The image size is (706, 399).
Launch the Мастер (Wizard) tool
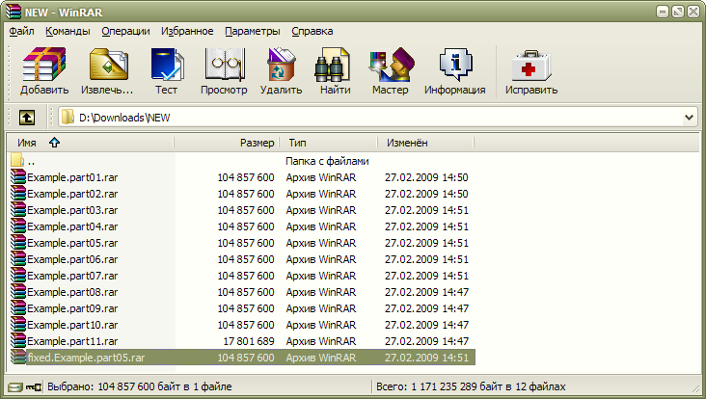tap(391, 71)
